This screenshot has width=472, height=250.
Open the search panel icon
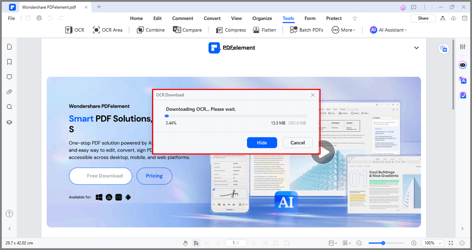(x=9, y=107)
